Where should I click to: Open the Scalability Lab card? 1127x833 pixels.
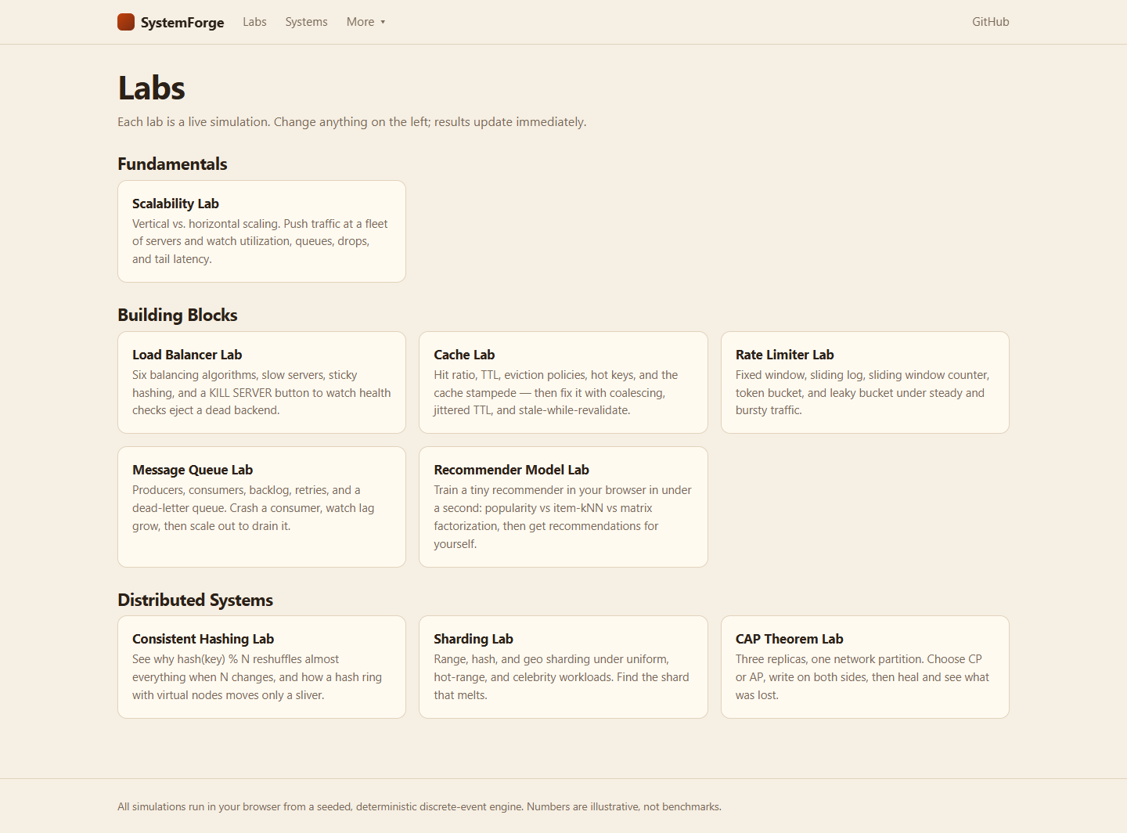coord(261,231)
